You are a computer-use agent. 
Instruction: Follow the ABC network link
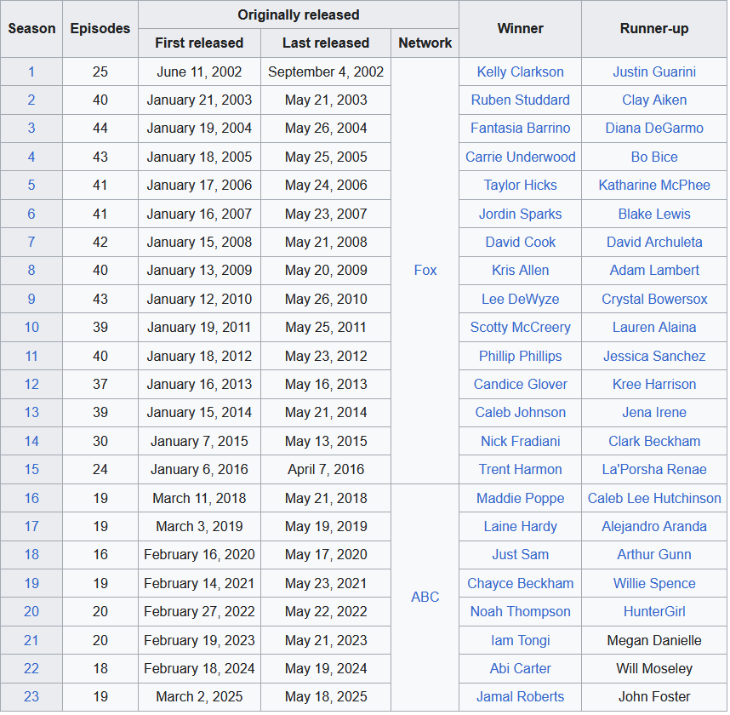coord(425,597)
